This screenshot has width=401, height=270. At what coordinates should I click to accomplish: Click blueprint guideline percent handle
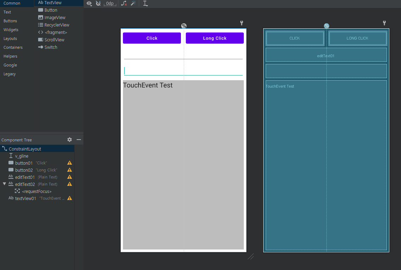coord(326,26)
